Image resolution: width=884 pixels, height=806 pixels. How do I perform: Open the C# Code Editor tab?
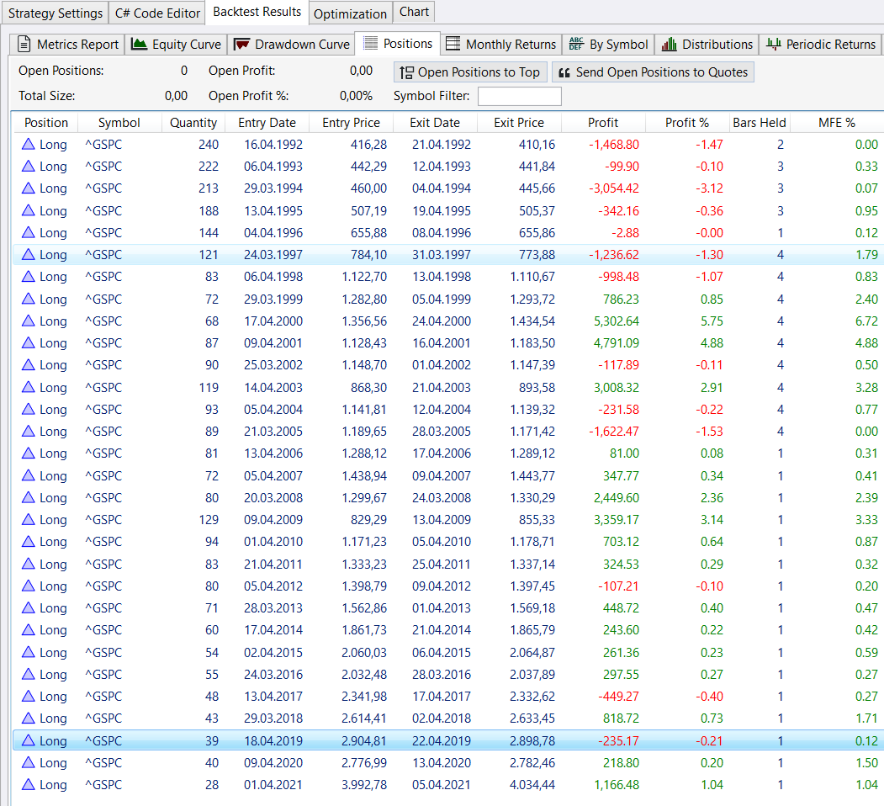(x=157, y=13)
